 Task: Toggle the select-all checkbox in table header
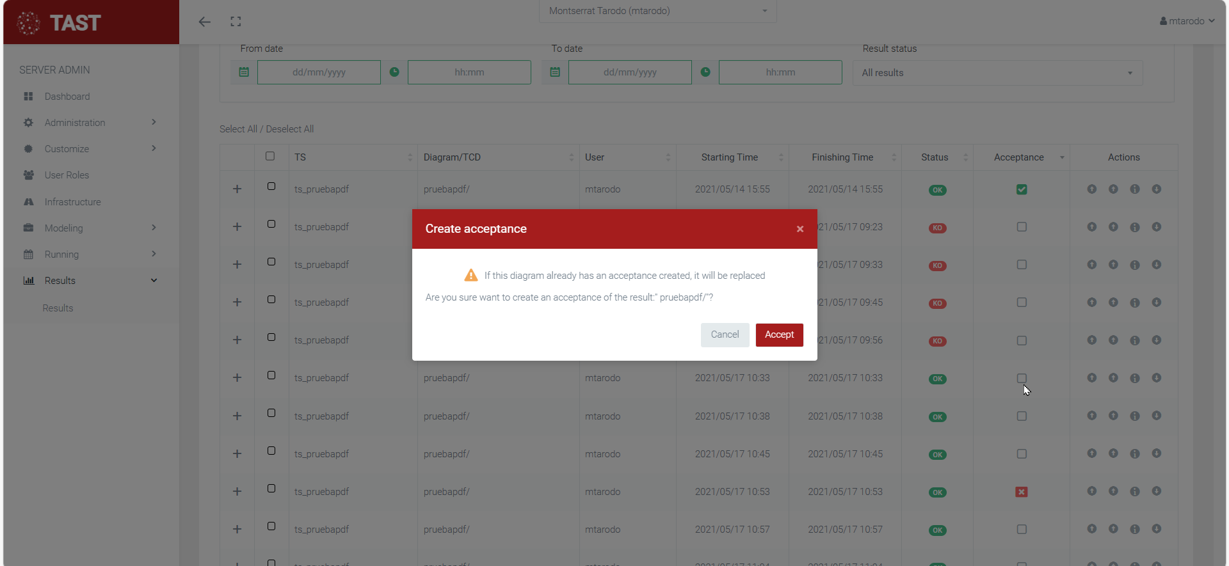pos(270,156)
